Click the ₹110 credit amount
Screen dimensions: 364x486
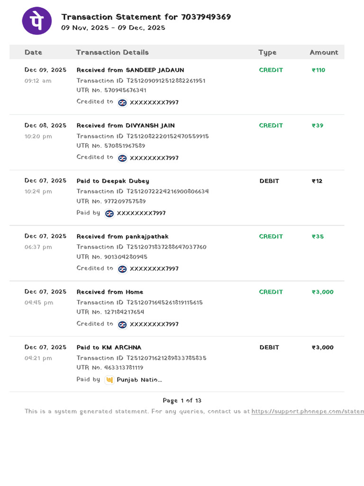pos(318,70)
